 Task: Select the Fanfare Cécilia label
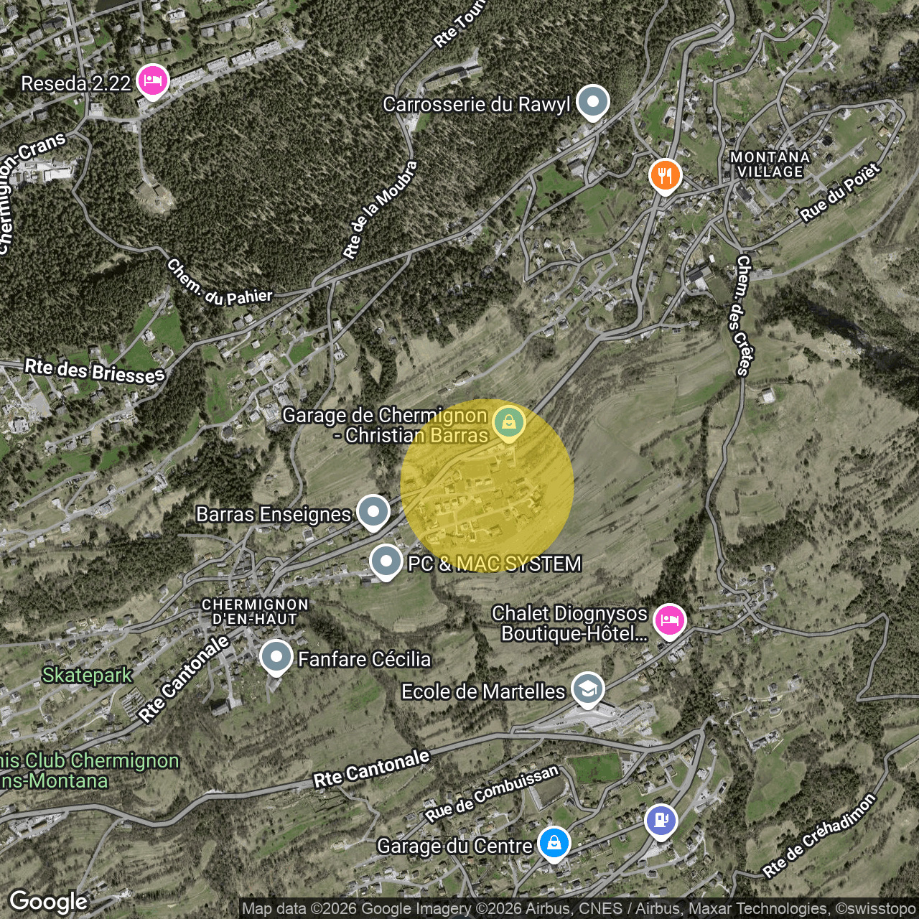[365, 659]
